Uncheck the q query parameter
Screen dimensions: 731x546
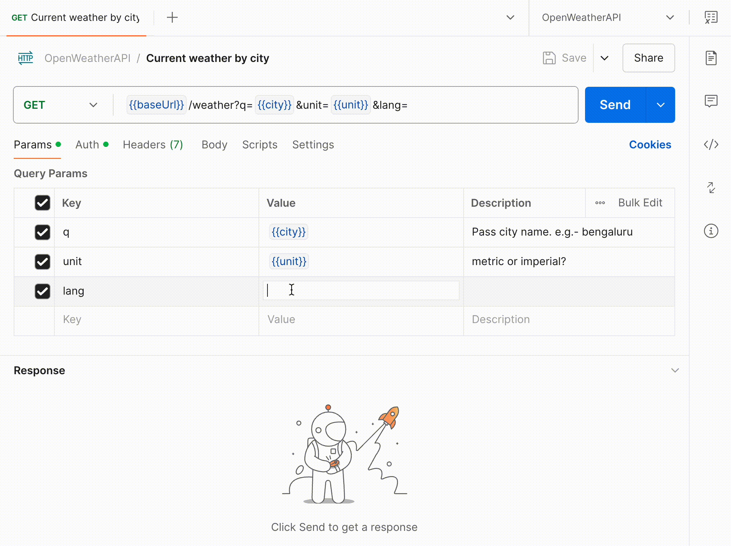coord(42,232)
